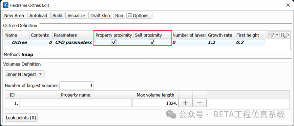294x126 pixels.
Task: Click the Name column header
Action: coord(17,35)
